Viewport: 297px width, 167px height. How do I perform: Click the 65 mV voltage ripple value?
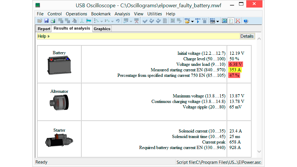236,107
